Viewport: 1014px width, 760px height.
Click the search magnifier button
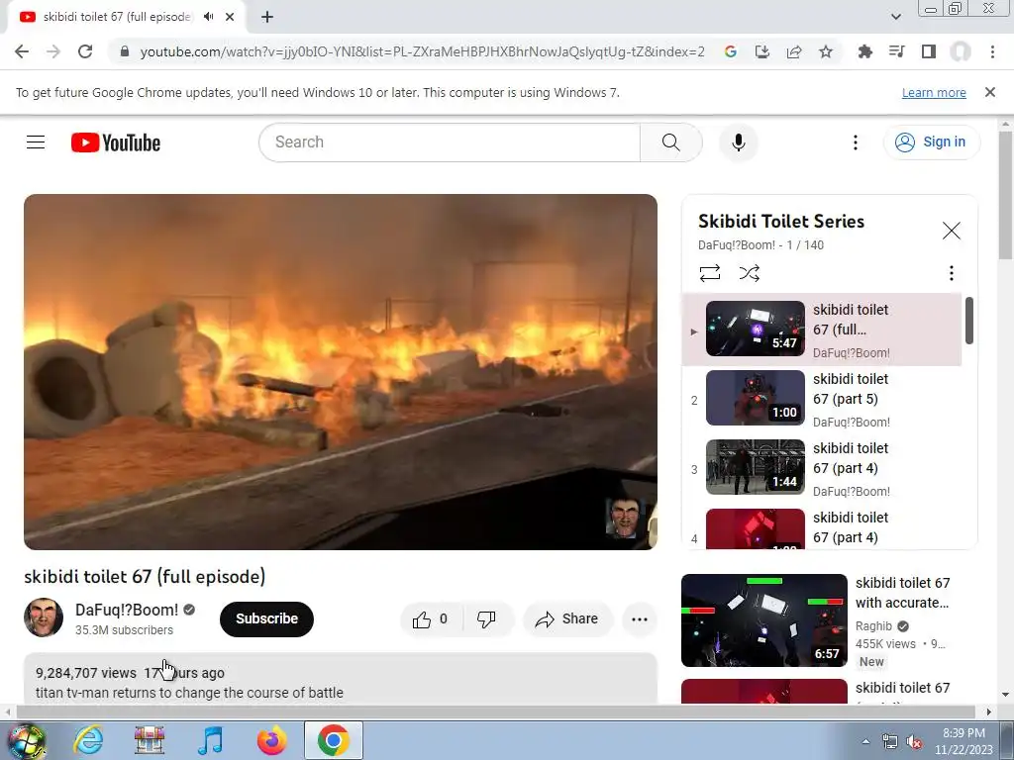tap(670, 142)
